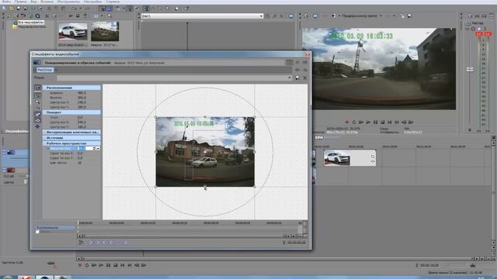Select the magnifier Zoom tool in Pan/Crop
This screenshot has height=279, width=497.
point(37,102)
